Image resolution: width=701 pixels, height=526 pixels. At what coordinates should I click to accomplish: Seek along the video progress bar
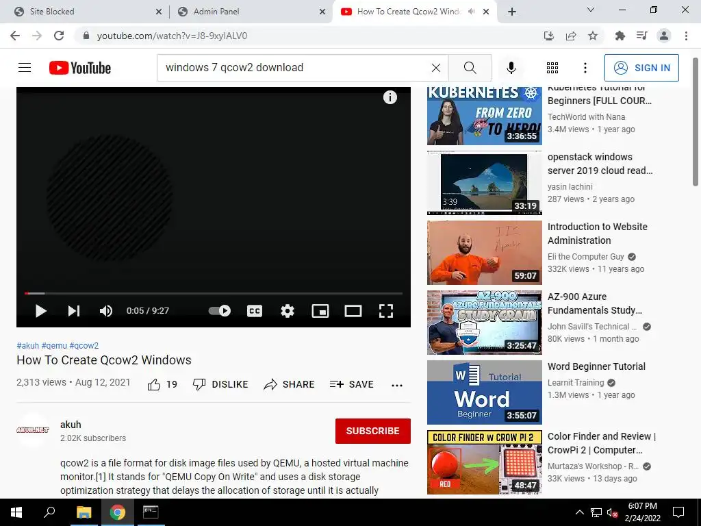214,293
